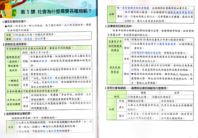
Task: Click the blue word 習俗 in the 種類 row
Action: point(19,39)
